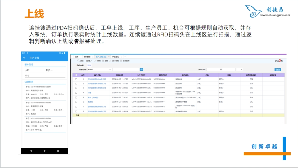Switch to the 物料管理 tab
The image size is (298, 168).
(87, 57)
